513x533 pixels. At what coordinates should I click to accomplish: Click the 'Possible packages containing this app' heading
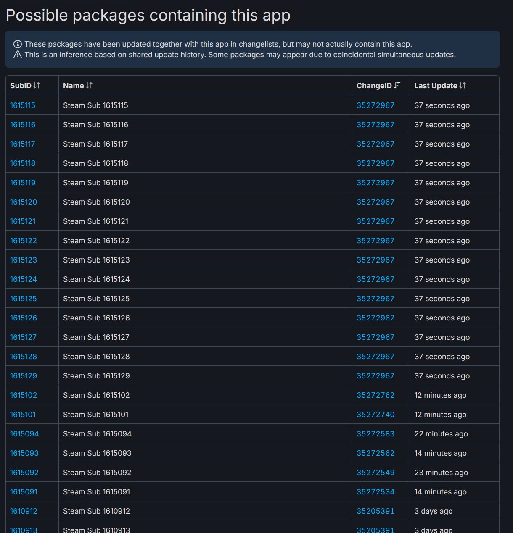pyautogui.click(x=148, y=16)
